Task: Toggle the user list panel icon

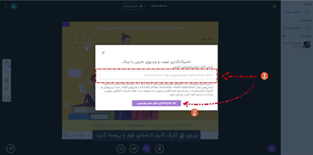Action: tap(274, 6)
